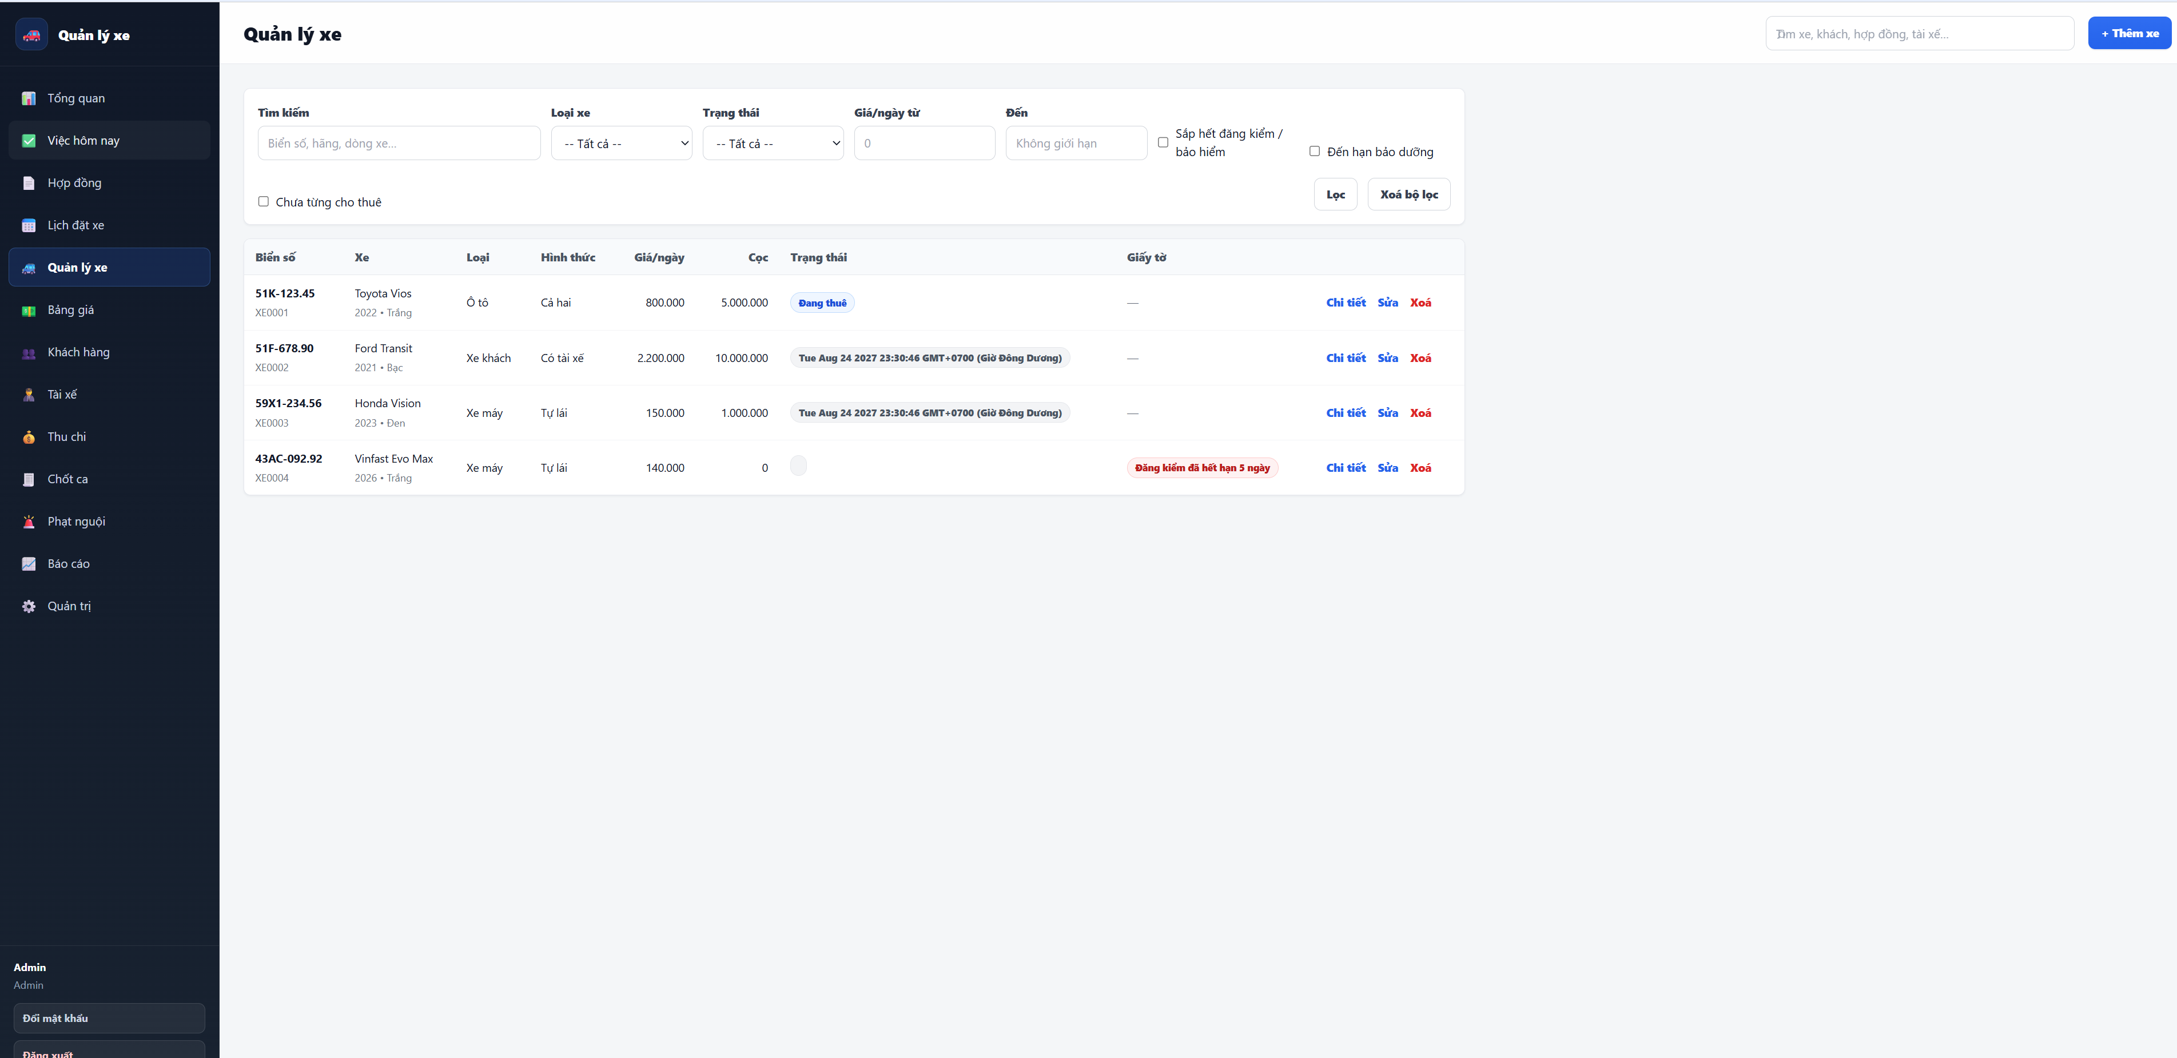2177x1058 pixels.
Task: Select Bảng giá in the sidebar
Action: click(109, 310)
